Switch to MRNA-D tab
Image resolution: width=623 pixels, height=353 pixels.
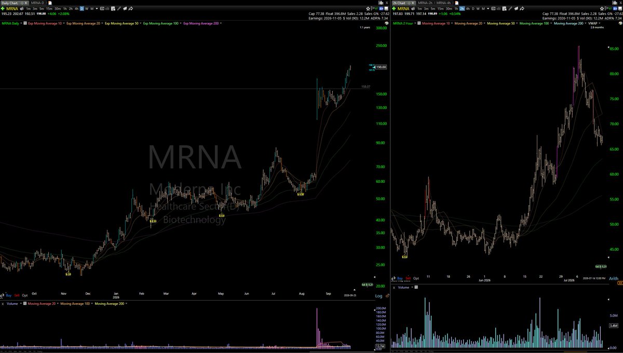37,3
